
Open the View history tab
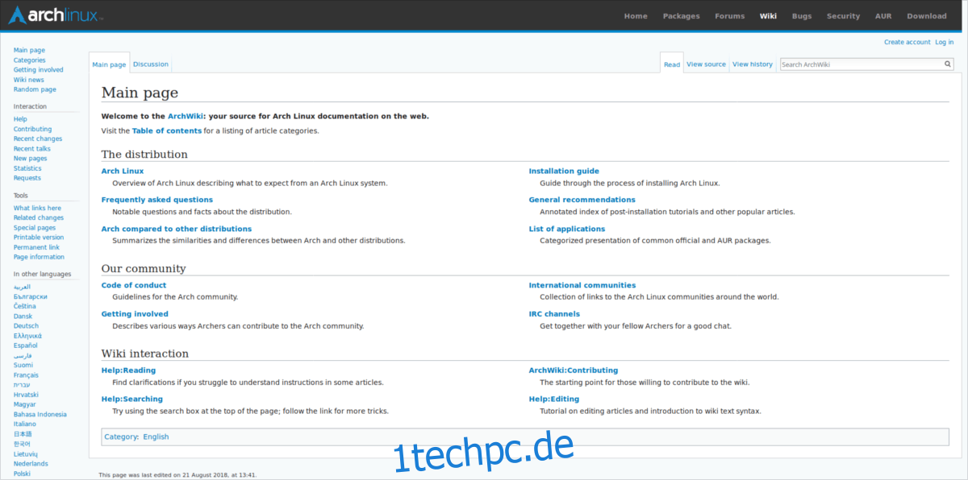click(753, 64)
